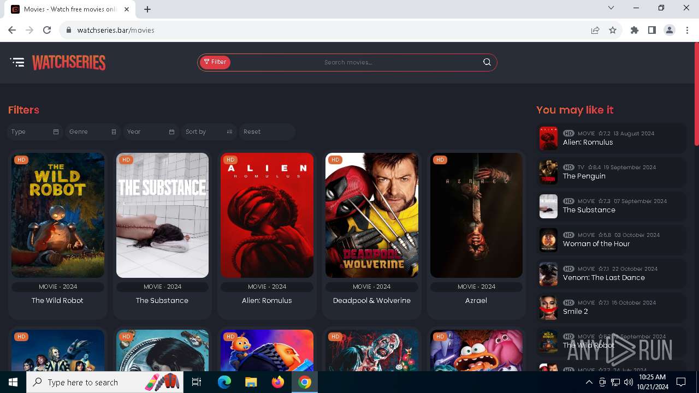Click HD badge on Azrael poster
The width and height of the screenshot is (699, 393).
440,160
